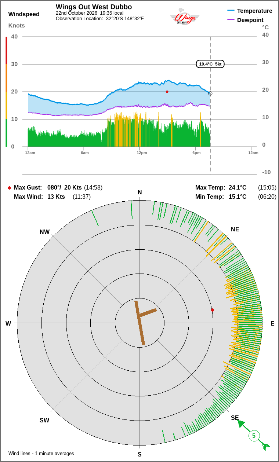Click the E compass label

pos(272,323)
